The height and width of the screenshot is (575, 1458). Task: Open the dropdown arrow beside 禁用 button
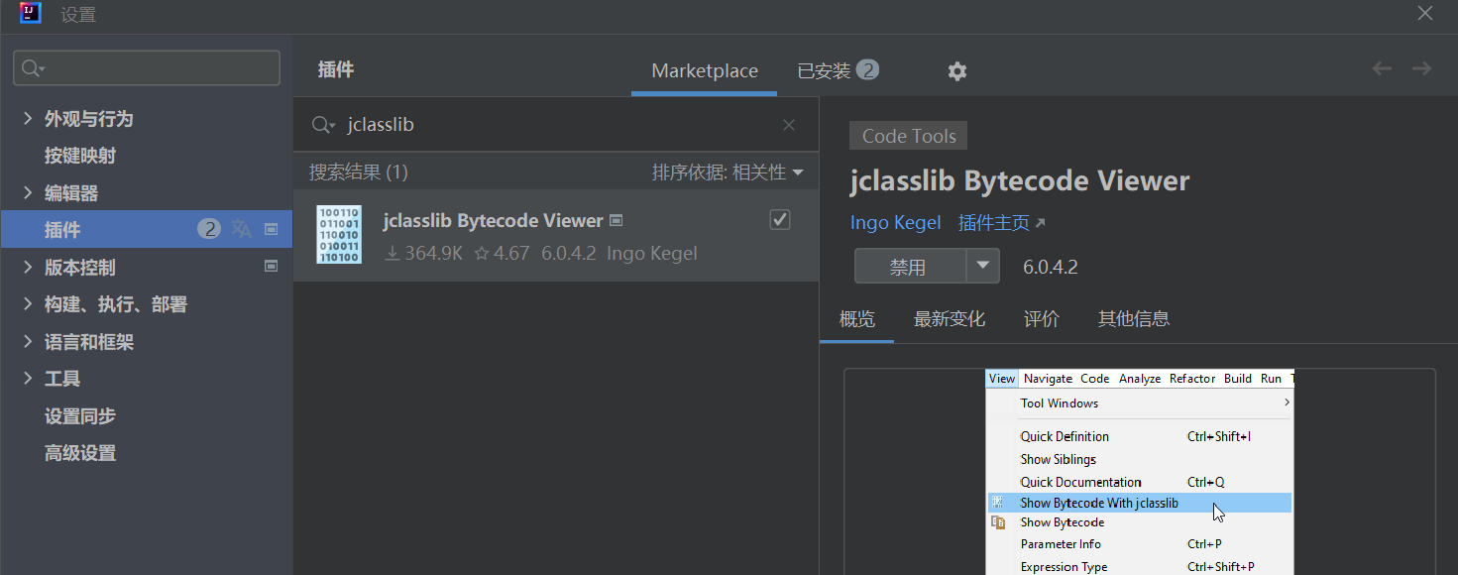(x=983, y=266)
